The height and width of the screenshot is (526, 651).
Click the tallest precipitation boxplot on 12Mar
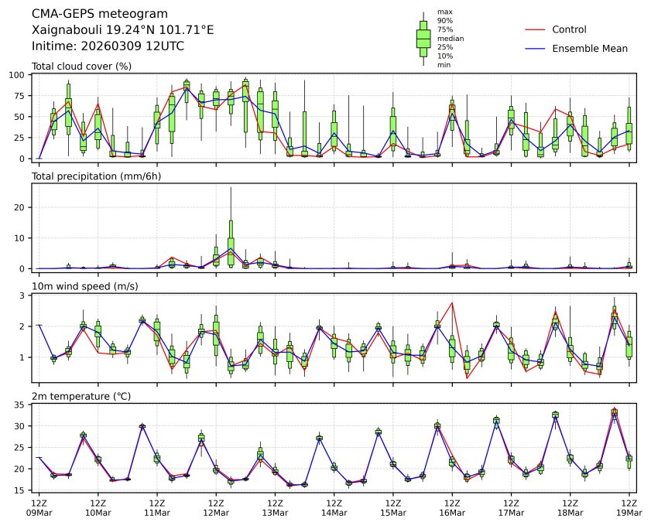[231, 243]
